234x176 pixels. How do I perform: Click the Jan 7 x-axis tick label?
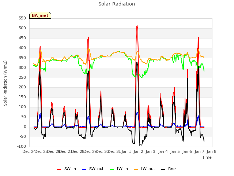199,151
